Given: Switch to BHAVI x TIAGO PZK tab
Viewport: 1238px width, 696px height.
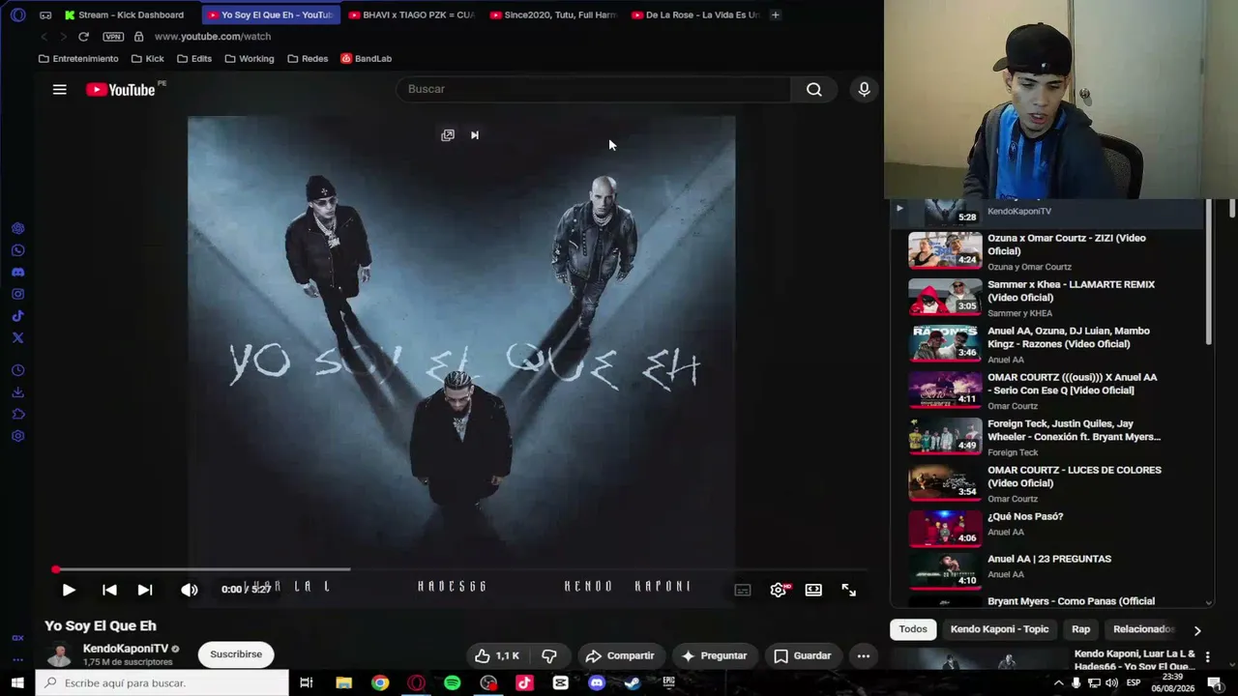Looking at the screenshot, I should click(x=411, y=14).
